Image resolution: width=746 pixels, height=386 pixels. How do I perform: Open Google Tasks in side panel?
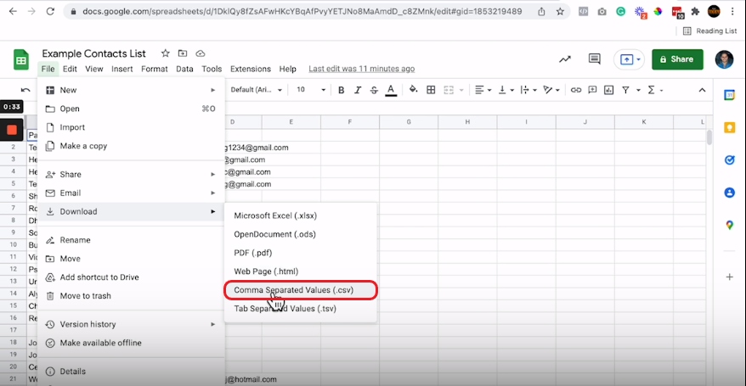pyautogui.click(x=729, y=160)
